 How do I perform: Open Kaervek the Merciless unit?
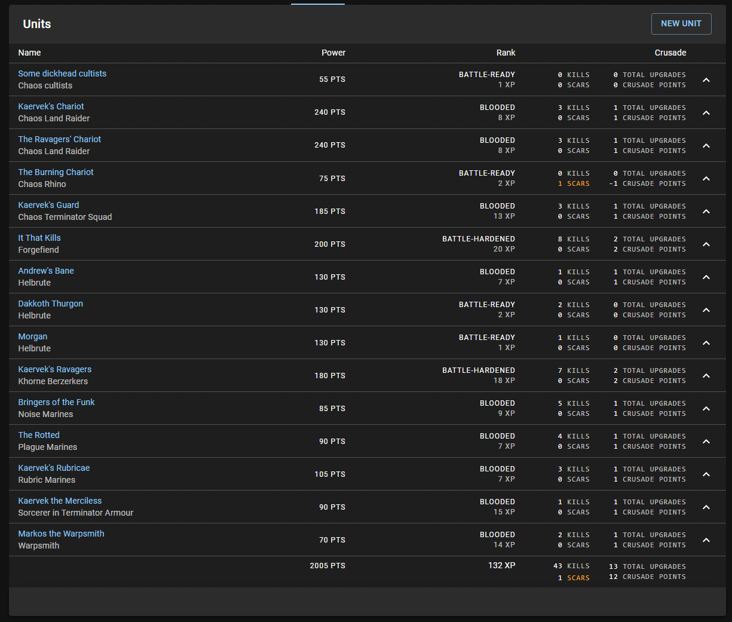point(60,501)
